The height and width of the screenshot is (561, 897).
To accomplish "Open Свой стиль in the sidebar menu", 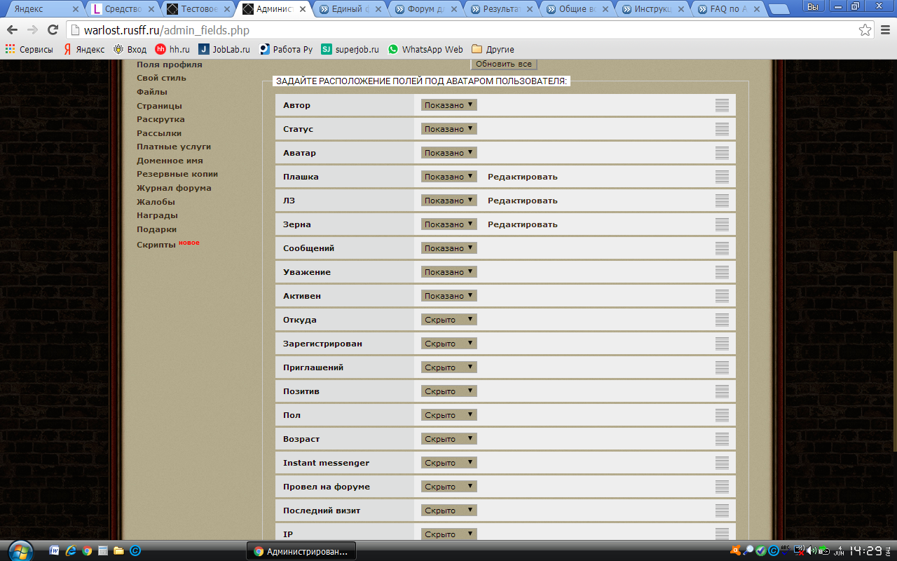I will [161, 78].
